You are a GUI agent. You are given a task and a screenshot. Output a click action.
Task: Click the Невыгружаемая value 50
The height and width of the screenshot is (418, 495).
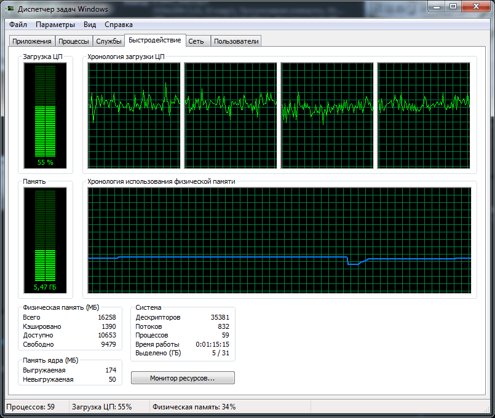113,379
